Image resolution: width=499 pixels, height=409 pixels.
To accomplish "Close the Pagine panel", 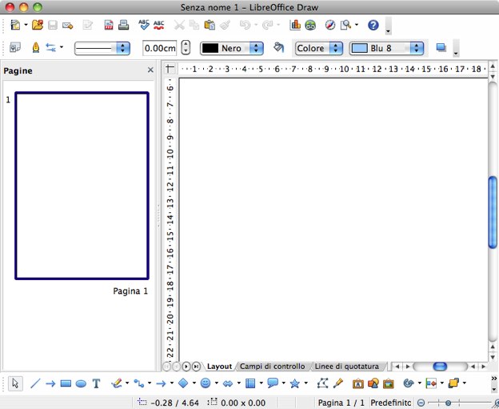I will click(150, 70).
